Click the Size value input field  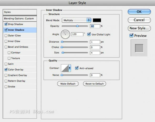coord(95,53)
